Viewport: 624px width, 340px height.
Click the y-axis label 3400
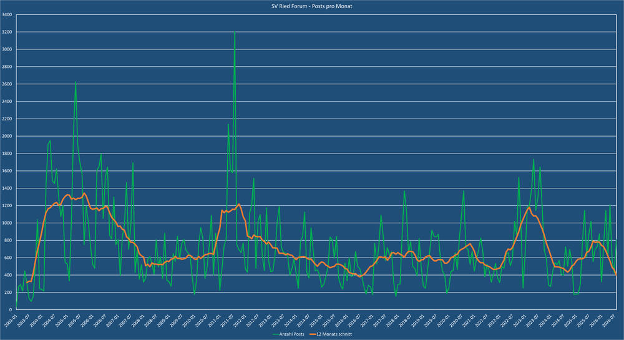point(7,15)
